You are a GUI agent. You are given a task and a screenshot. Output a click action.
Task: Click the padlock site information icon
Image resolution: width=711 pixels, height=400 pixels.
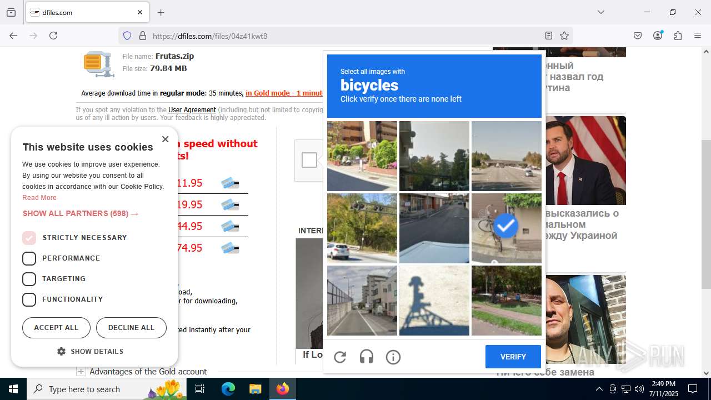click(143, 36)
